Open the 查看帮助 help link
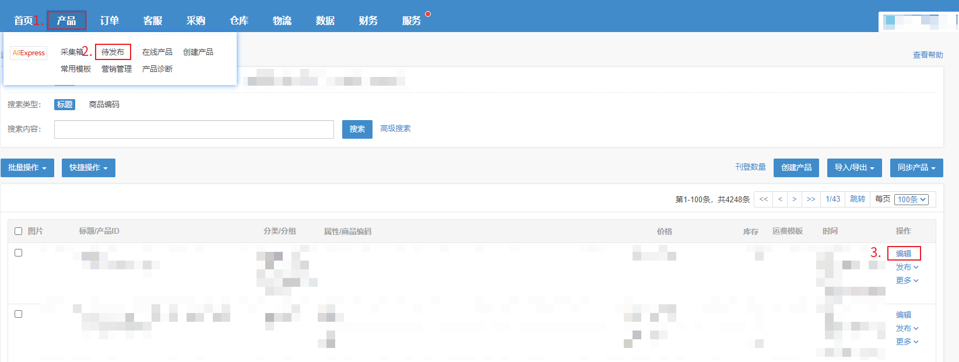 pos(928,55)
